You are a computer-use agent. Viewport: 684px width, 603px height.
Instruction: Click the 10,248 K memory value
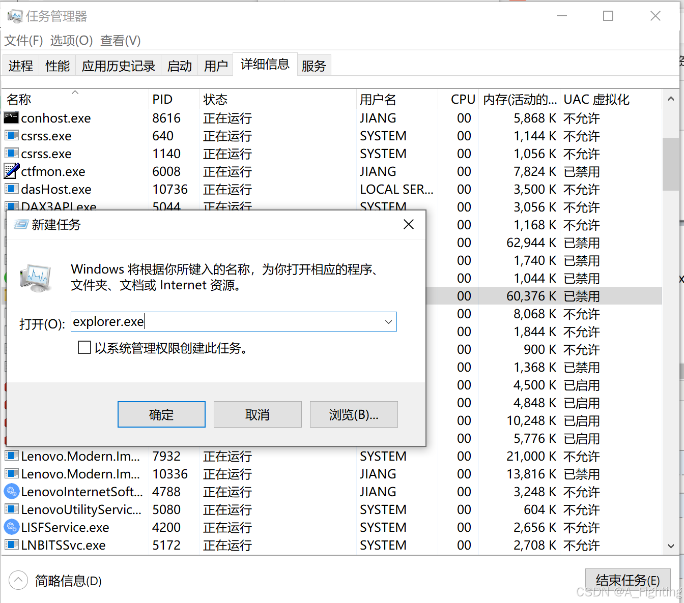(531, 420)
